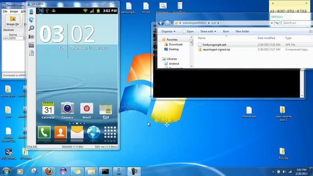This screenshot has height=176, width=313.
Task: Open the Play Store app on the phone screen
Action: pos(106,111)
